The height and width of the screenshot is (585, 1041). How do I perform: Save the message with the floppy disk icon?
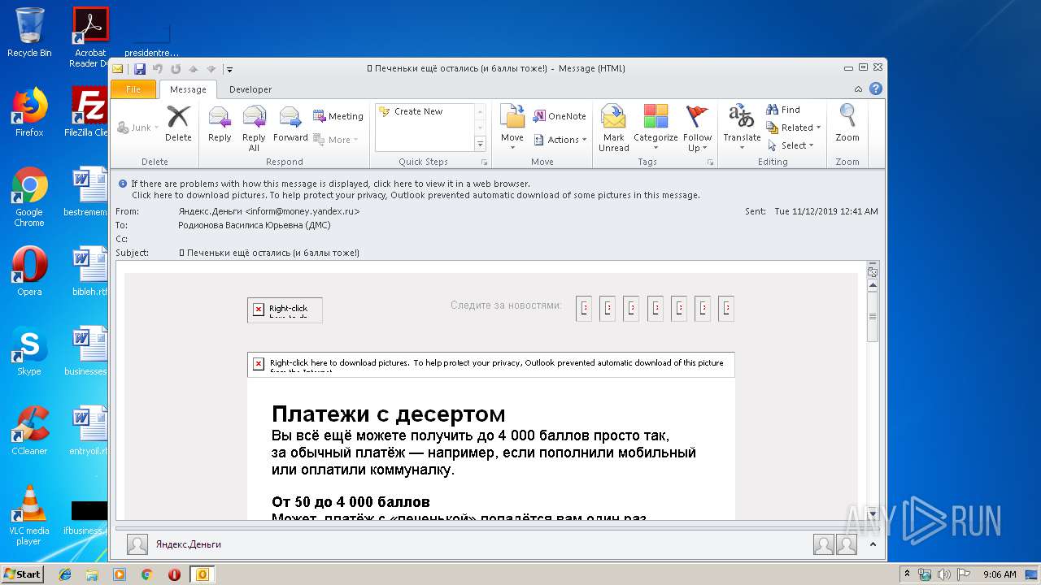click(x=140, y=69)
